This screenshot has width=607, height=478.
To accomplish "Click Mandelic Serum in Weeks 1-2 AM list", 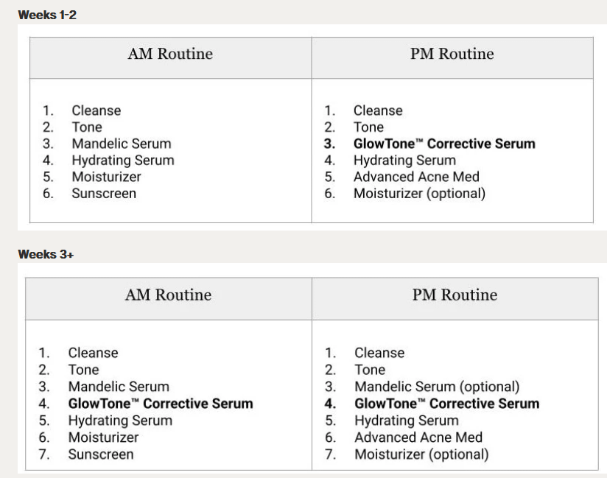I will click(121, 144).
